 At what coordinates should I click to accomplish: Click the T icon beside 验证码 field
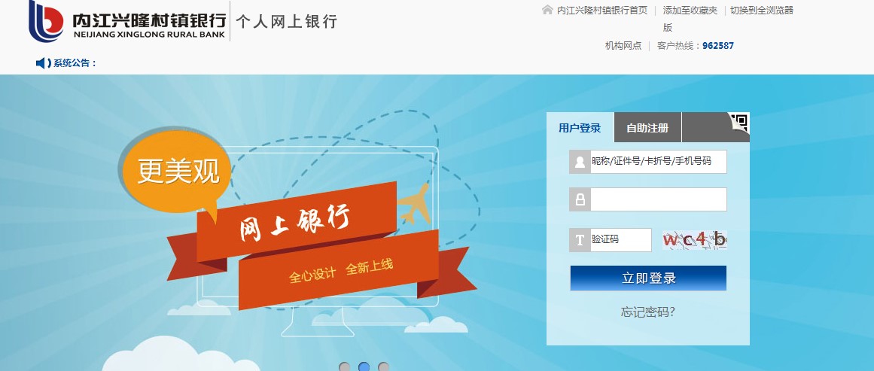580,240
